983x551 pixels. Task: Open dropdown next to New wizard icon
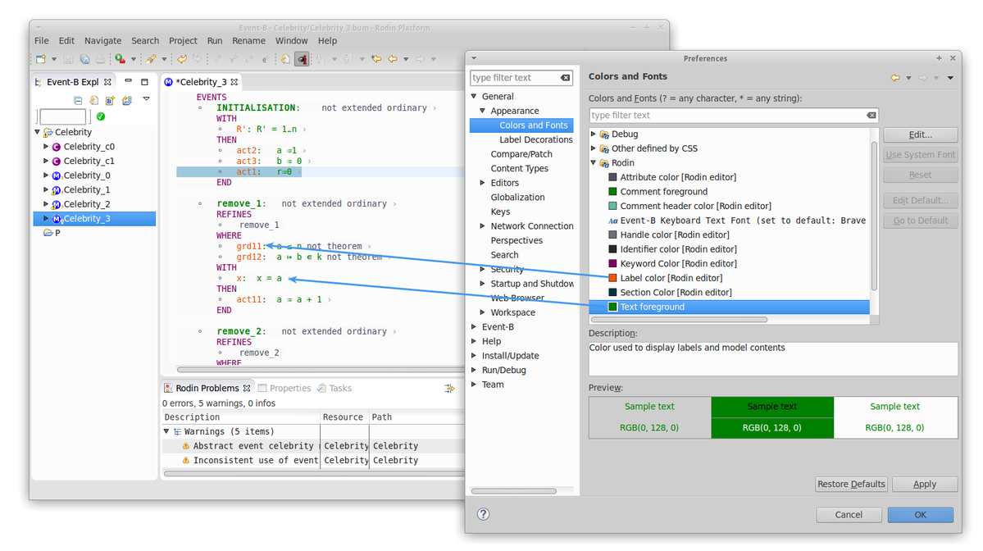[x=54, y=60]
